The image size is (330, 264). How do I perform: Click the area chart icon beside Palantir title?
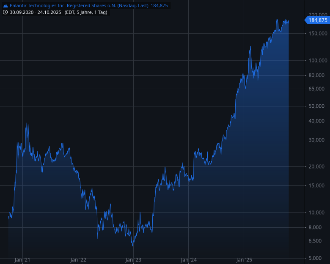point(5,6)
